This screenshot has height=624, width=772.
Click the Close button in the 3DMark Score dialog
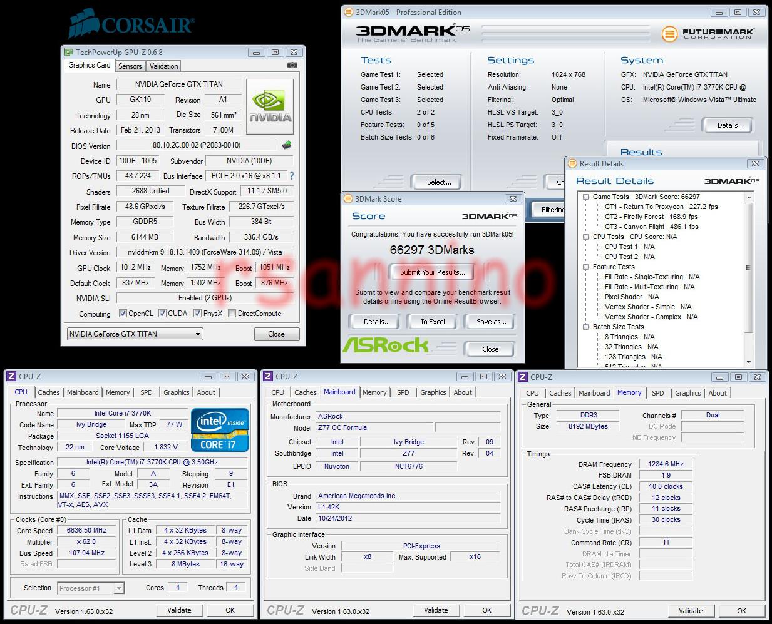(x=490, y=349)
